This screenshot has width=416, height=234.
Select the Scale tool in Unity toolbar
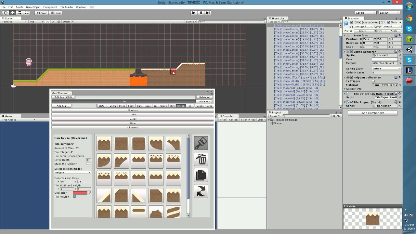tap(27, 13)
